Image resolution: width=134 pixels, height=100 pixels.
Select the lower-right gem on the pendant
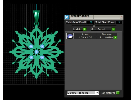coord(42,57)
